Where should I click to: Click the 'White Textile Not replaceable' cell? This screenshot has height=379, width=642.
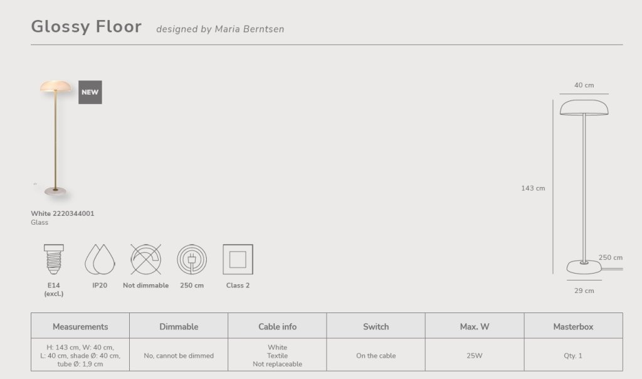click(x=277, y=355)
